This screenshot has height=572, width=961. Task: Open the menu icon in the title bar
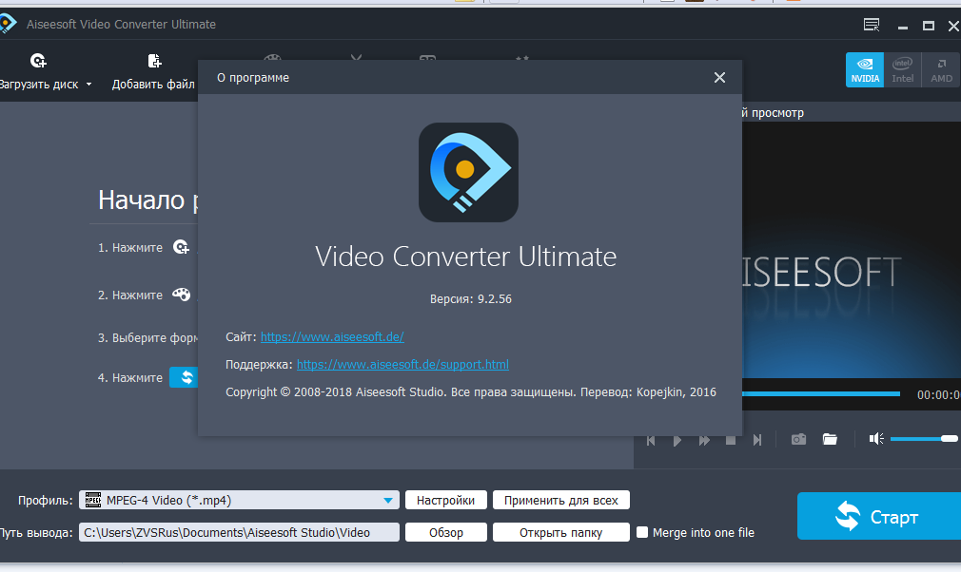(x=871, y=25)
